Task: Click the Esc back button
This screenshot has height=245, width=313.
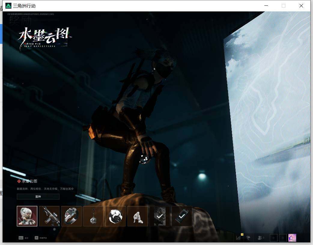Action: click(23, 238)
